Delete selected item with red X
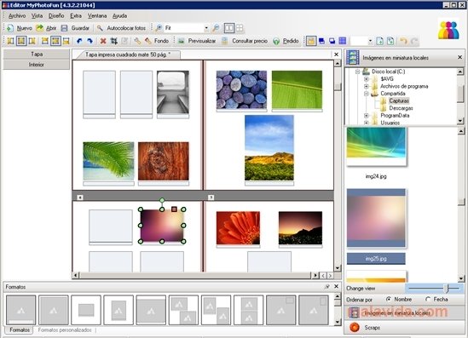The width and height of the screenshot is (468, 338). 103,41
